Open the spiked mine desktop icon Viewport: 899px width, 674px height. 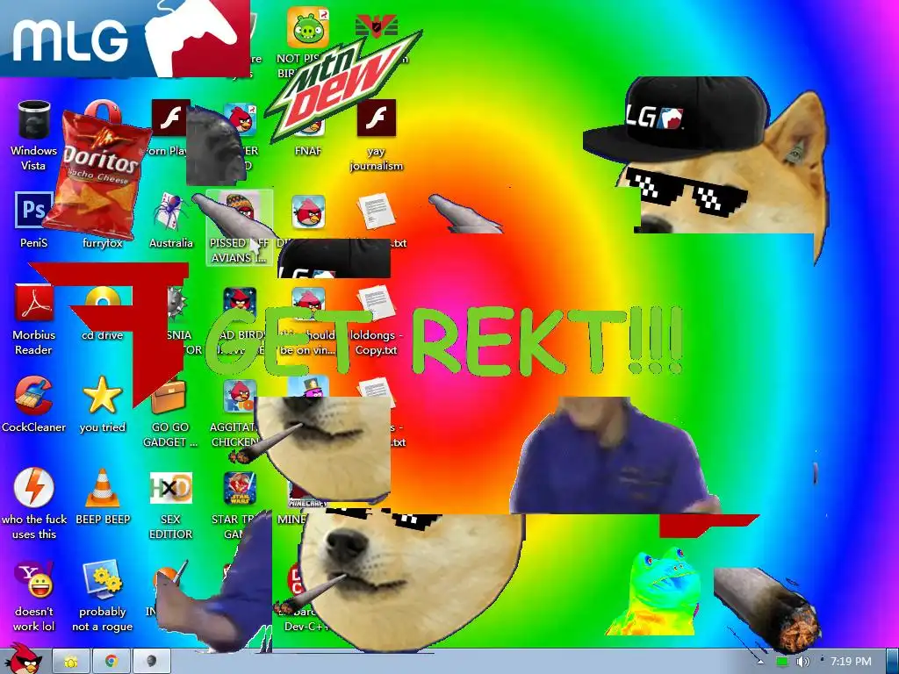175,303
